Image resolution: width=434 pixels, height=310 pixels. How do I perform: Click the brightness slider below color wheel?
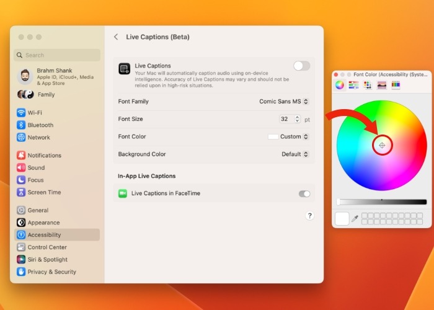coord(382,201)
